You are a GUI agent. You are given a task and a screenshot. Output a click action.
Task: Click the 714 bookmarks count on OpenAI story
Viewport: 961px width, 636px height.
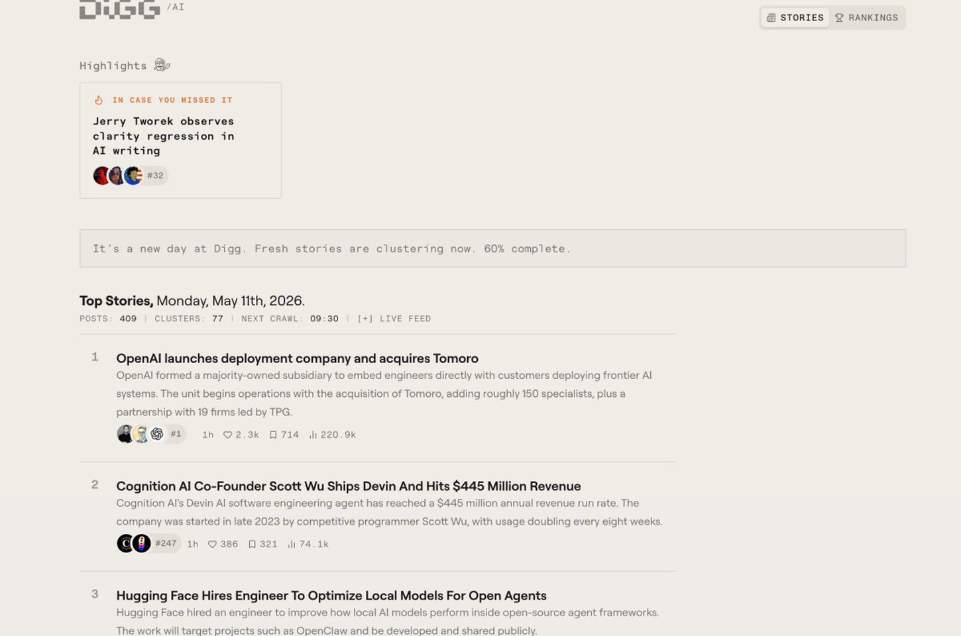tap(290, 435)
